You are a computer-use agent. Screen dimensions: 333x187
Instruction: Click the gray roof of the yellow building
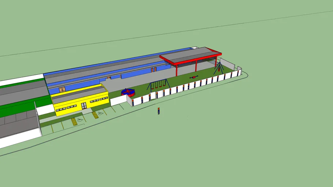(x=79, y=94)
